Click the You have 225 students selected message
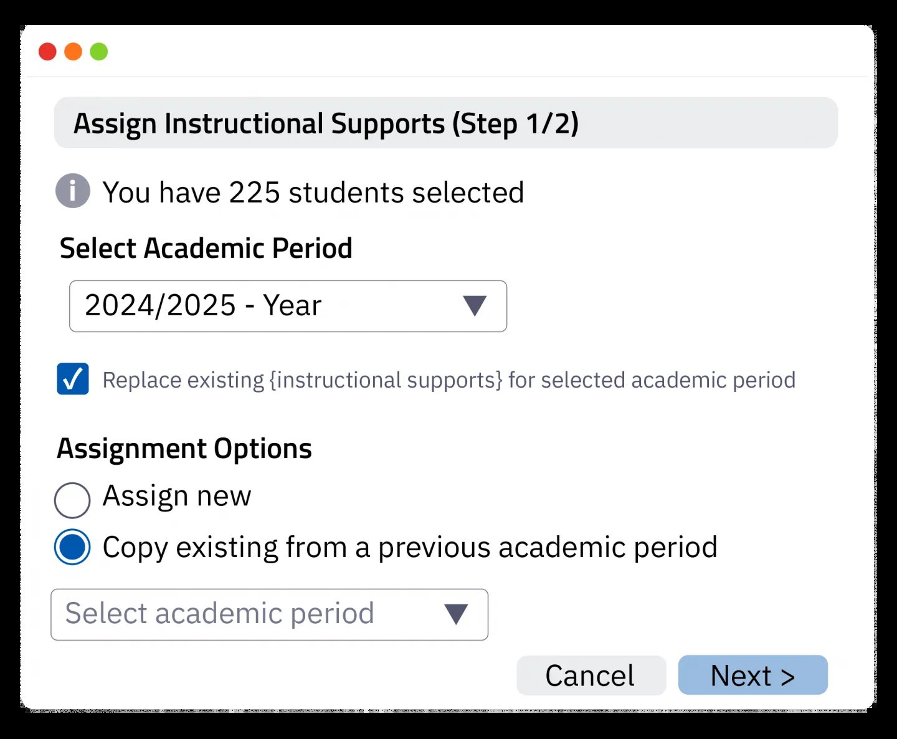This screenshot has height=739, width=897. click(313, 193)
